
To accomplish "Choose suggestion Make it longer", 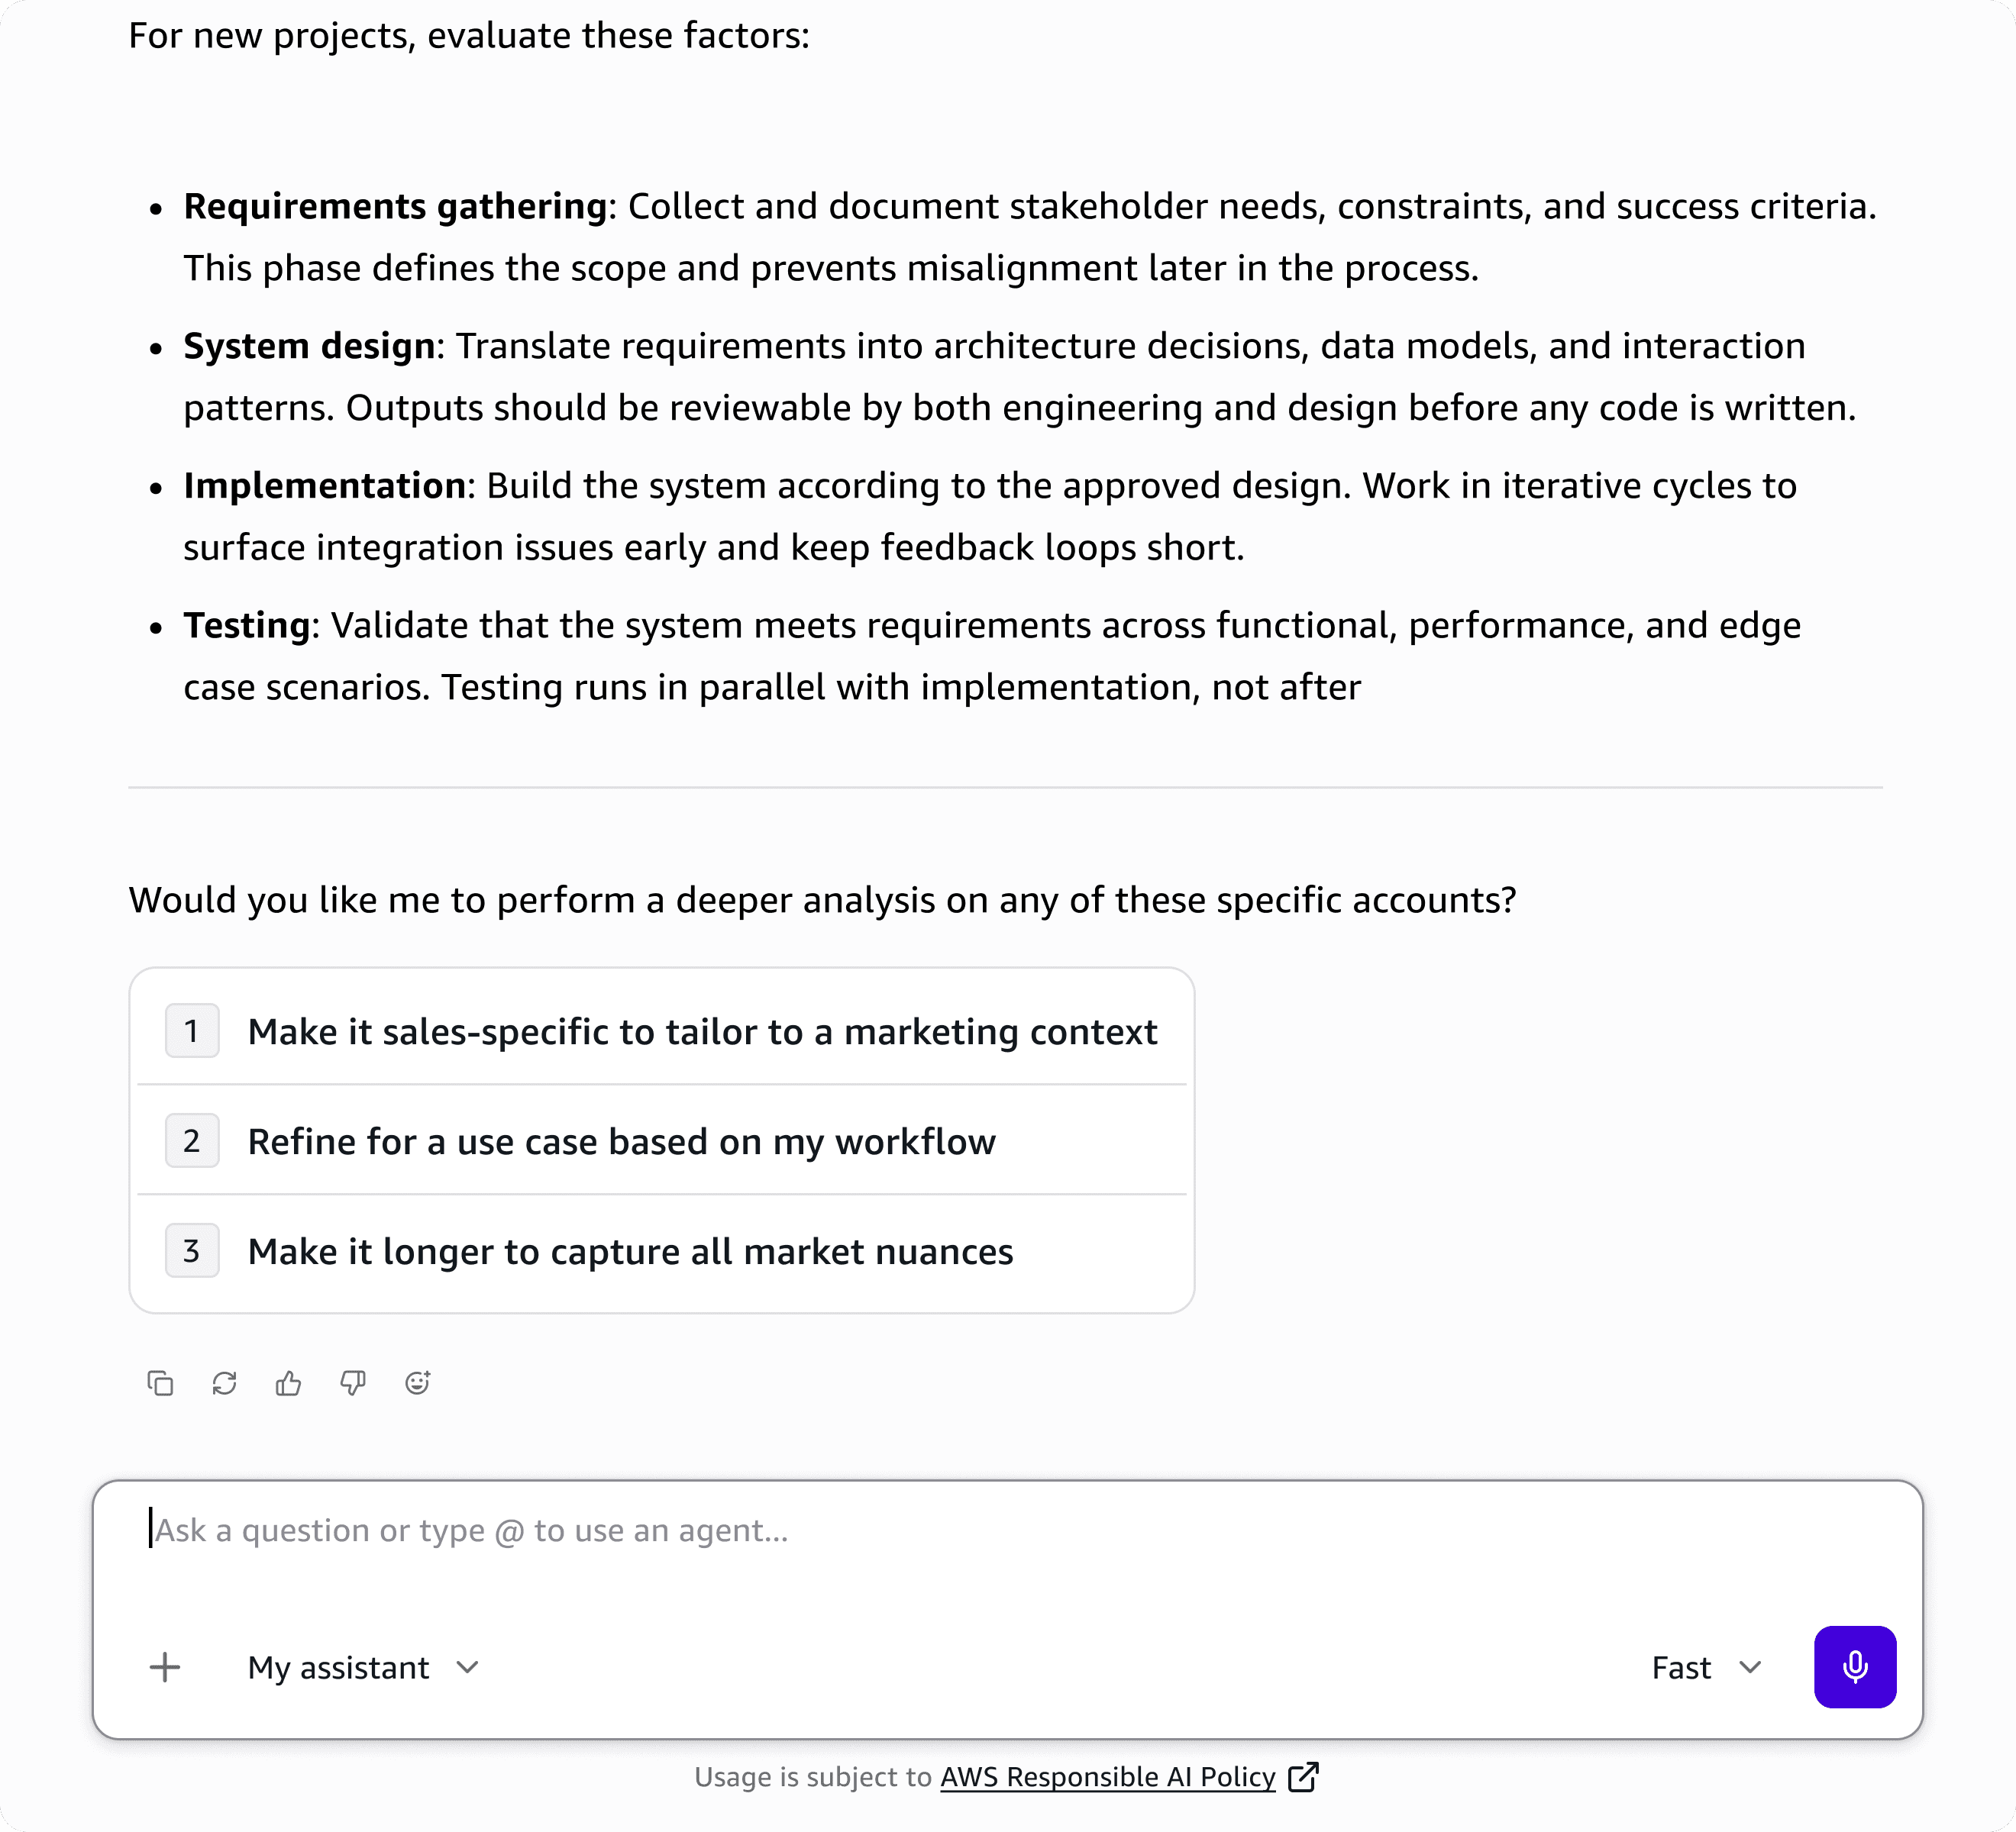I will (x=662, y=1250).
